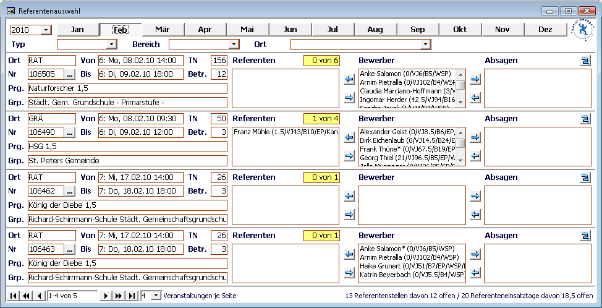Click right arrow from Referenten in event 106462

(349, 215)
